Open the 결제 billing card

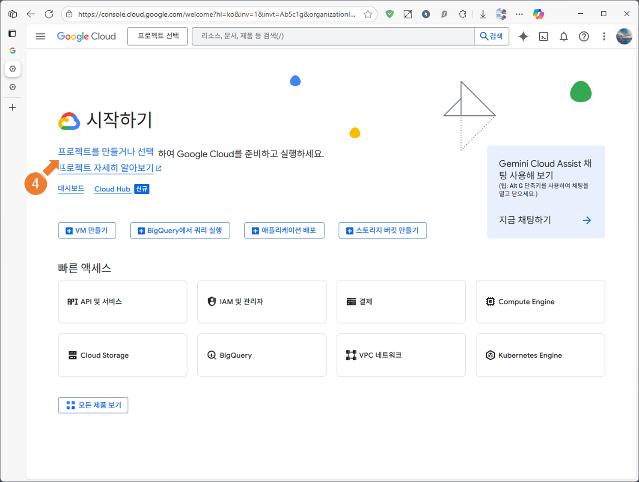click(x=401, y=302)
